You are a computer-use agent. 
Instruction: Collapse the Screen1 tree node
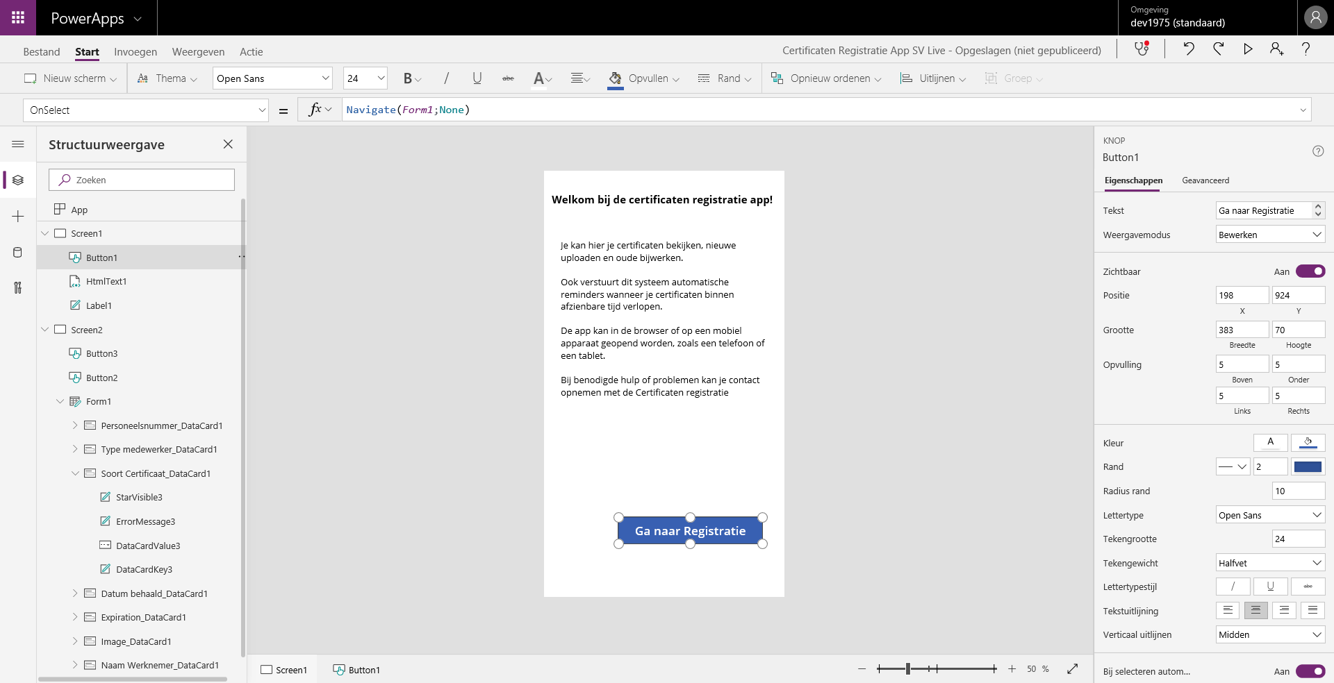(x=45, y=233)
